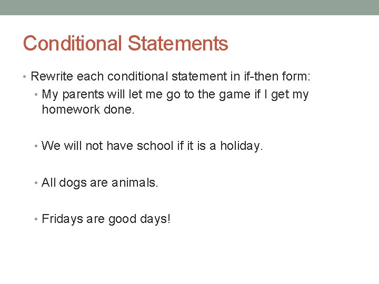Image resolution: width=379 pixels, height=284 pixels.
Task: Click the word 'animals.' in third sentence
Action: [135, 182]
